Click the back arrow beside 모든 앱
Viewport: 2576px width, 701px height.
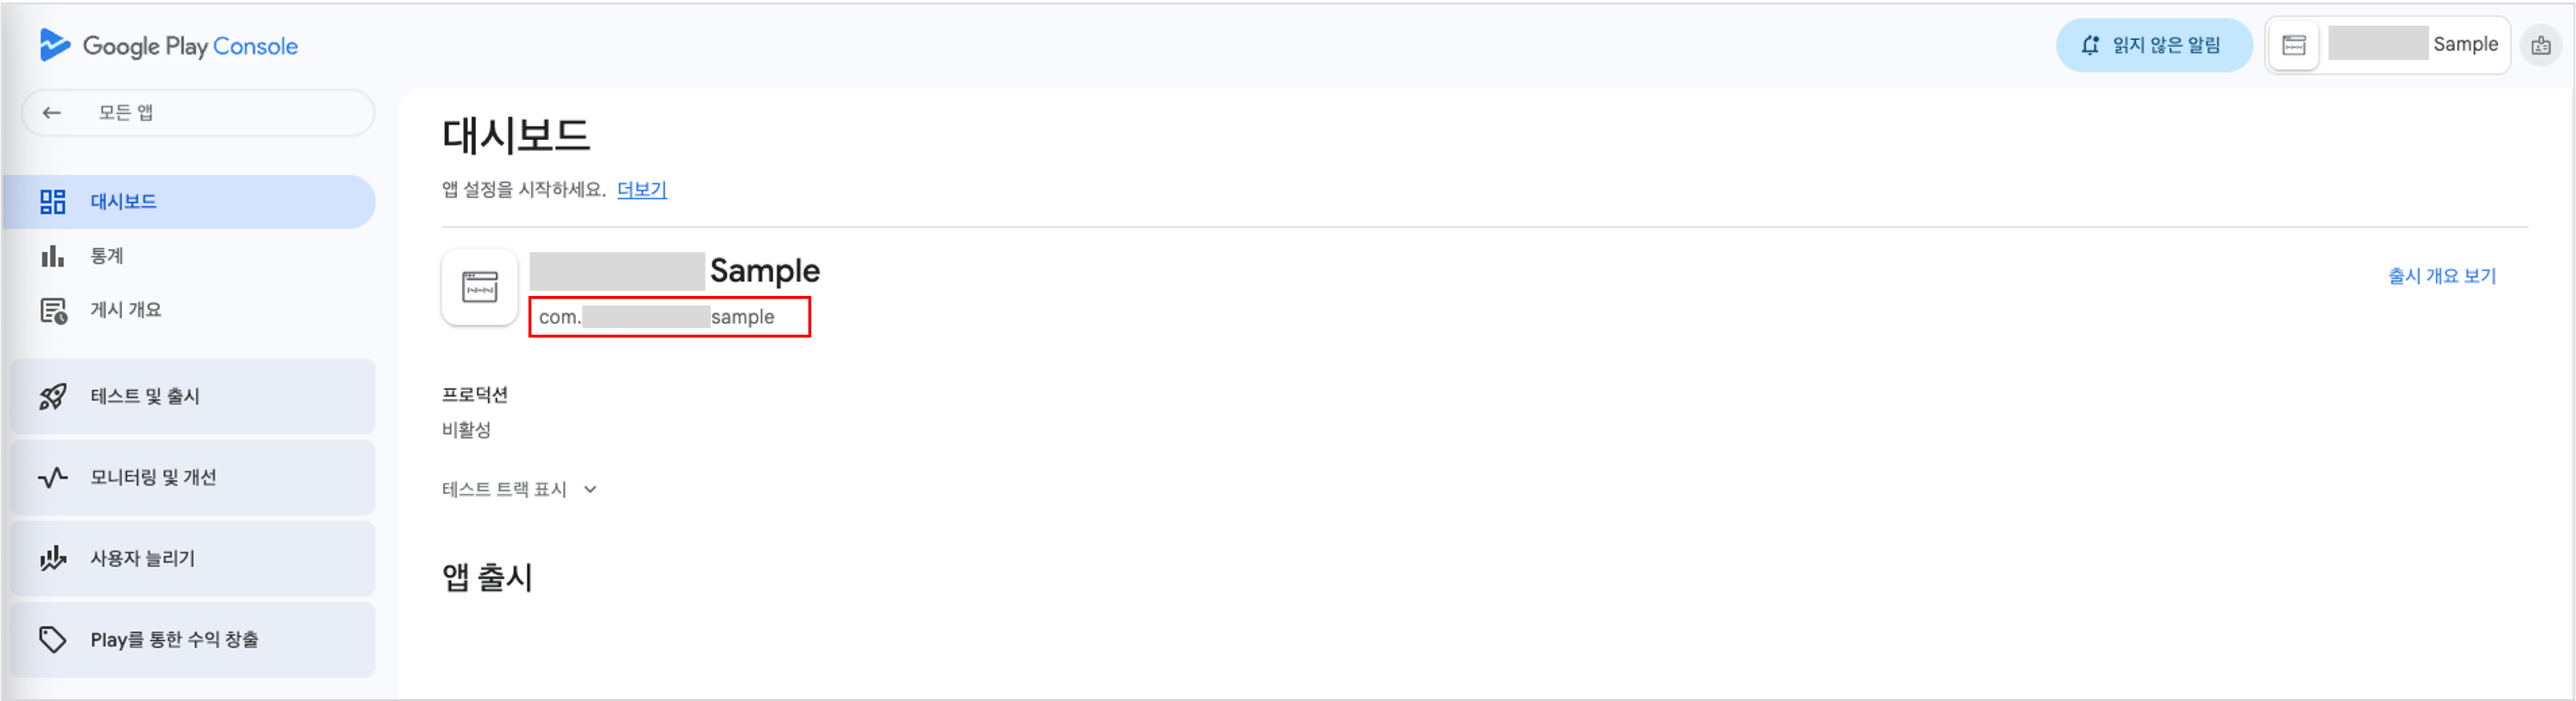click(52, 112)
